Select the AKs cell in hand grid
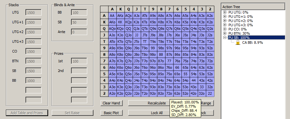 (120, 16)
